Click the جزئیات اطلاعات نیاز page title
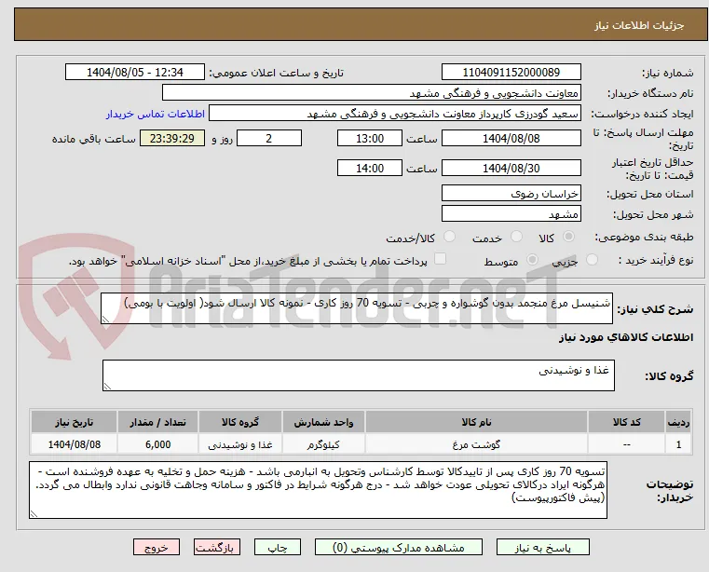Viewport: 709px width, 572px height. pyautogui.click(x=639, y=25)
